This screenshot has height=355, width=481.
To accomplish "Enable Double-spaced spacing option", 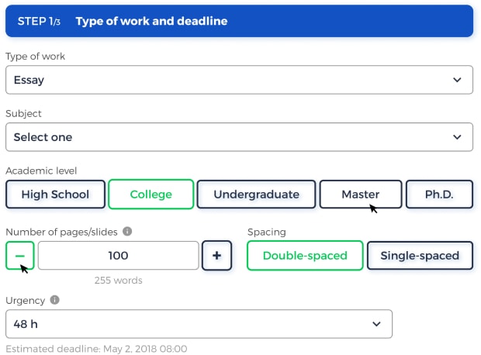I will tap(304, 256).
